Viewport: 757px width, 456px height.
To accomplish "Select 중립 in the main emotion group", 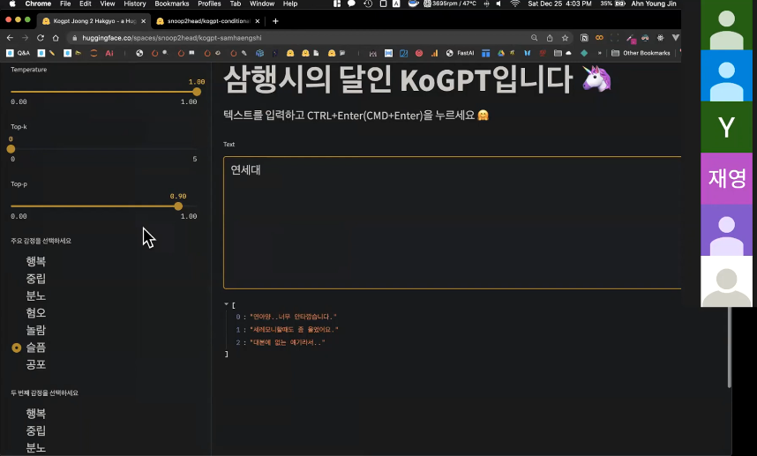I will (29, 279).
